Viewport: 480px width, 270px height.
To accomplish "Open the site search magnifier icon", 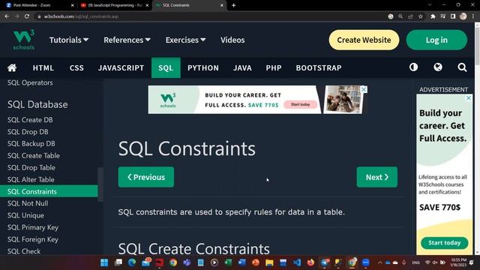I will click(462, 67).
